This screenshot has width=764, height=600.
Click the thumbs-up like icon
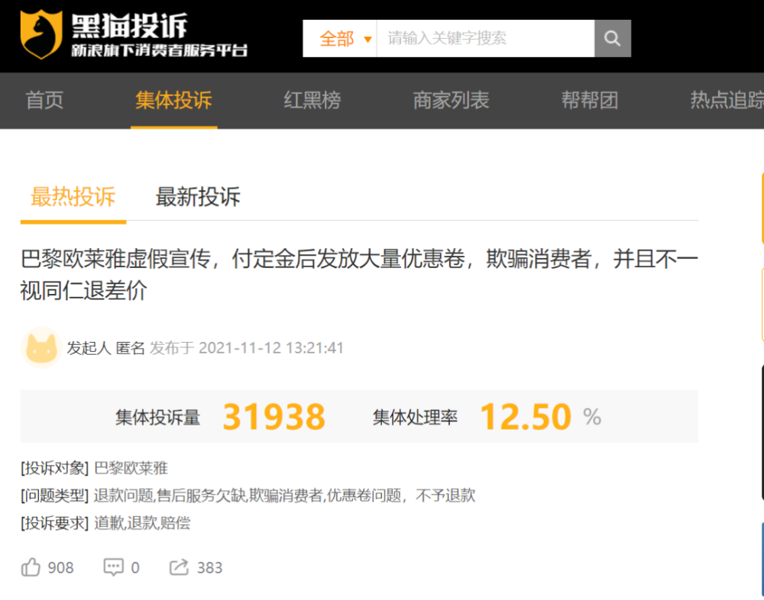(31, 567)
